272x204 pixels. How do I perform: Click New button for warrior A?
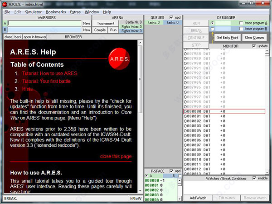[87, 23]
